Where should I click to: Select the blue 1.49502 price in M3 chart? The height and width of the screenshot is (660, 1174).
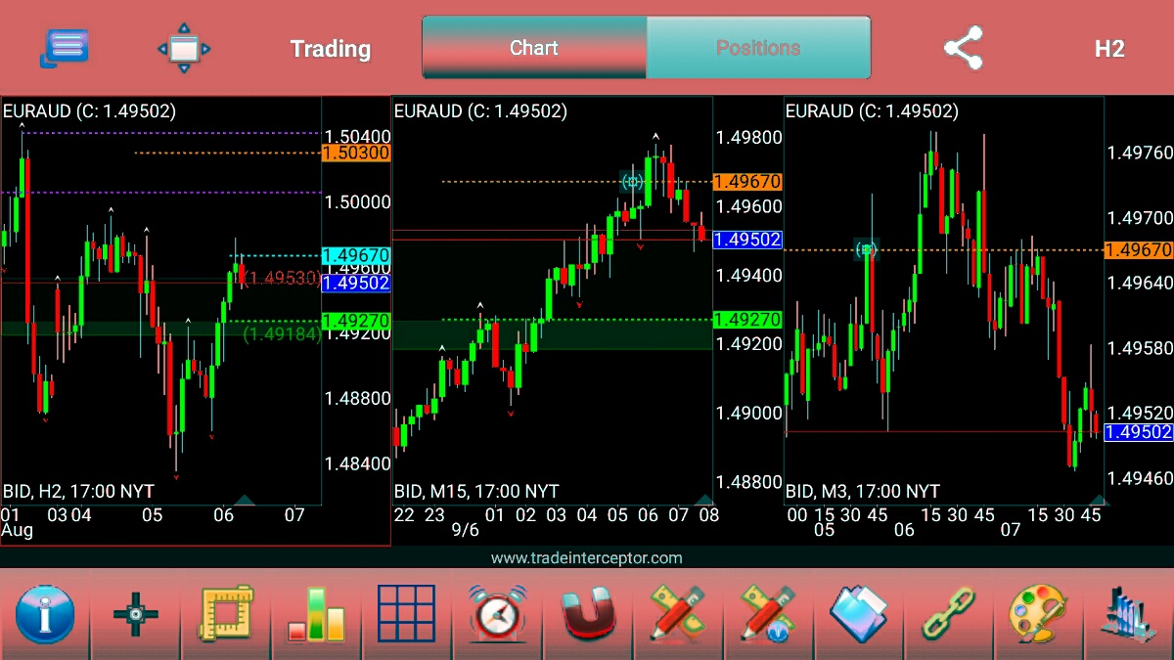click(1139, 432)
